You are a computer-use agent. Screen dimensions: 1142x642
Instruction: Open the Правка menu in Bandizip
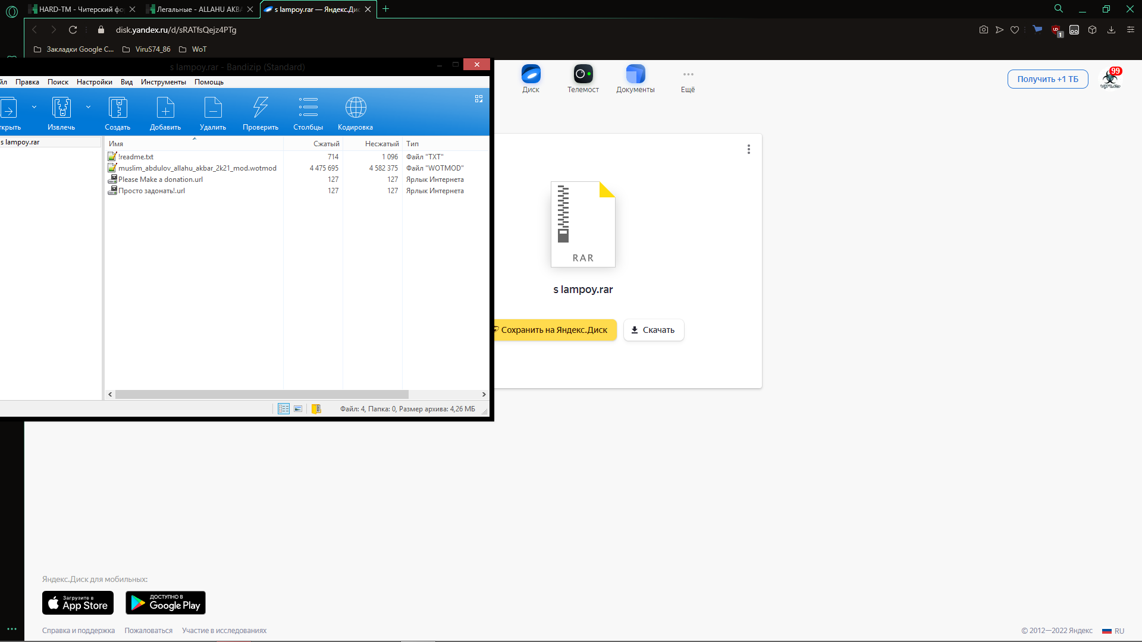click(27, 82)
